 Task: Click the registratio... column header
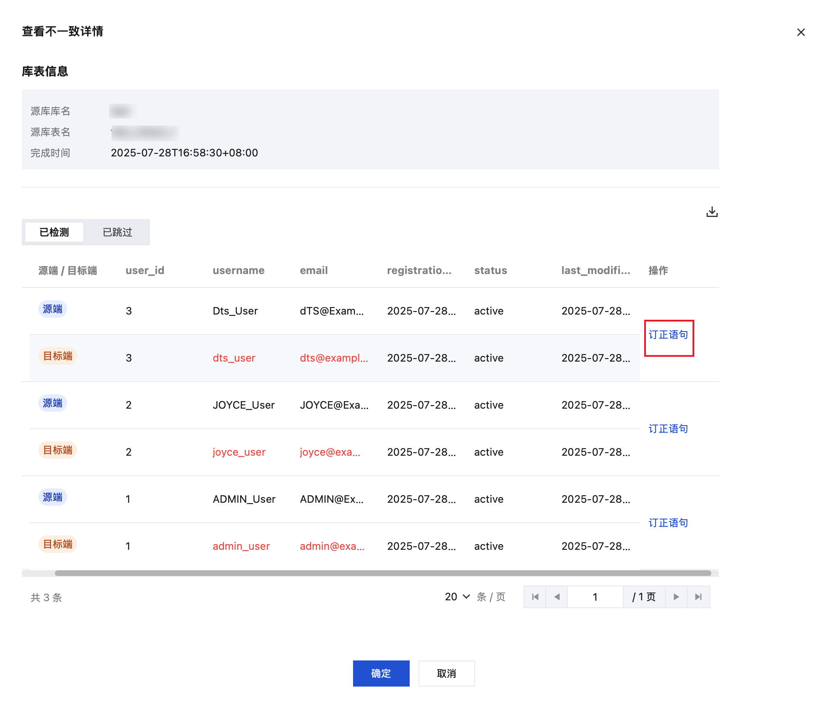pos(419,271)
